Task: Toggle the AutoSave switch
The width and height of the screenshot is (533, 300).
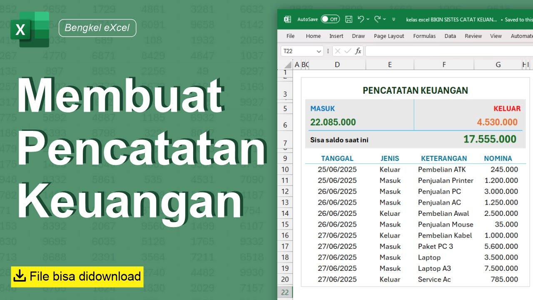Action: (x=330, y=19)
